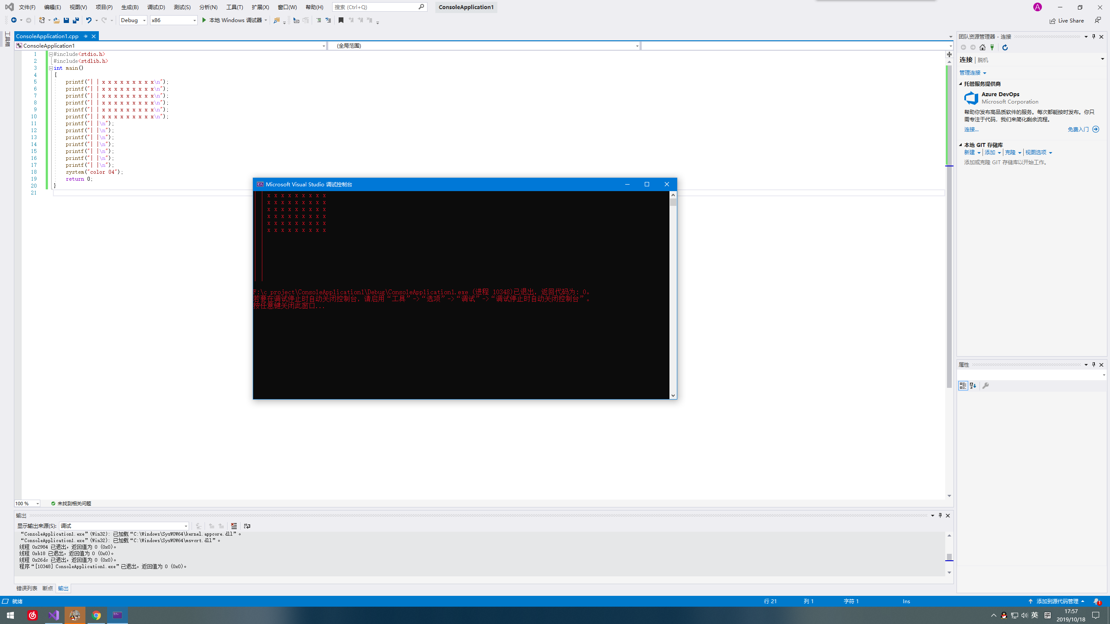
Task: Open the x86 platform dropdown
Action: pyautogui.click(x=173, y=20)
